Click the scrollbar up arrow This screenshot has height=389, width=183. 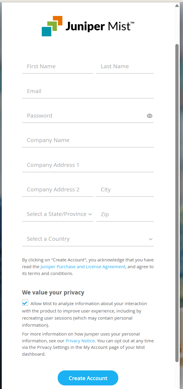click(x=177, y=6)
